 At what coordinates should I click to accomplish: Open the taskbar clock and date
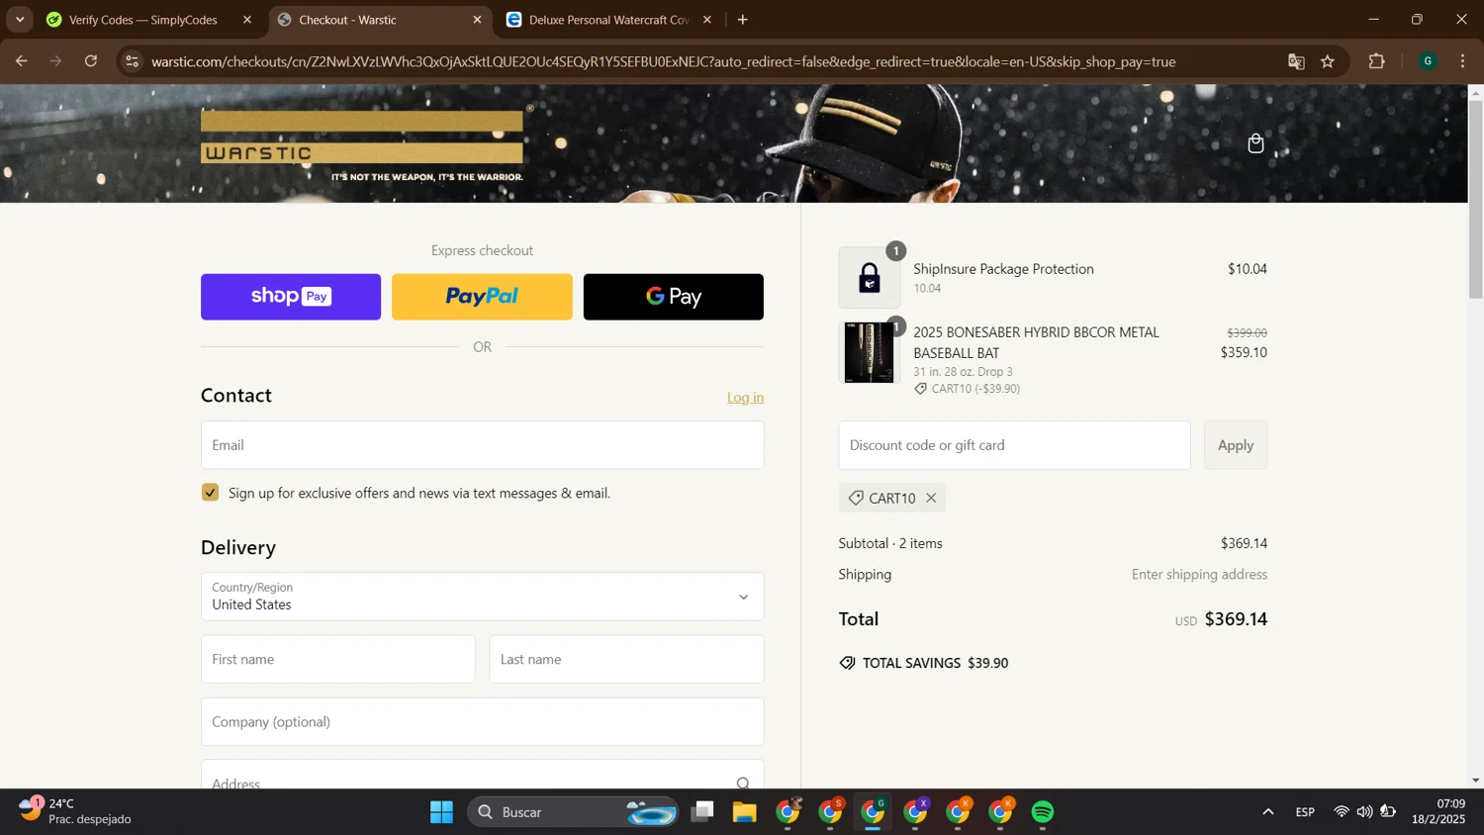tap(1438, 811)
